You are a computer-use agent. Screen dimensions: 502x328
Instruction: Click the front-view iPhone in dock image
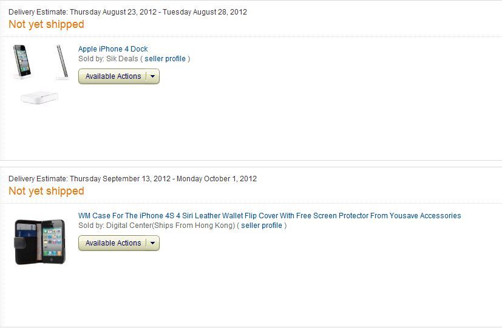pyautogui.click(x=22, y=61)
